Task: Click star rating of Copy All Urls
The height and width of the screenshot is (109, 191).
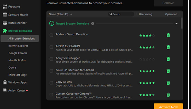Action: 147,83
